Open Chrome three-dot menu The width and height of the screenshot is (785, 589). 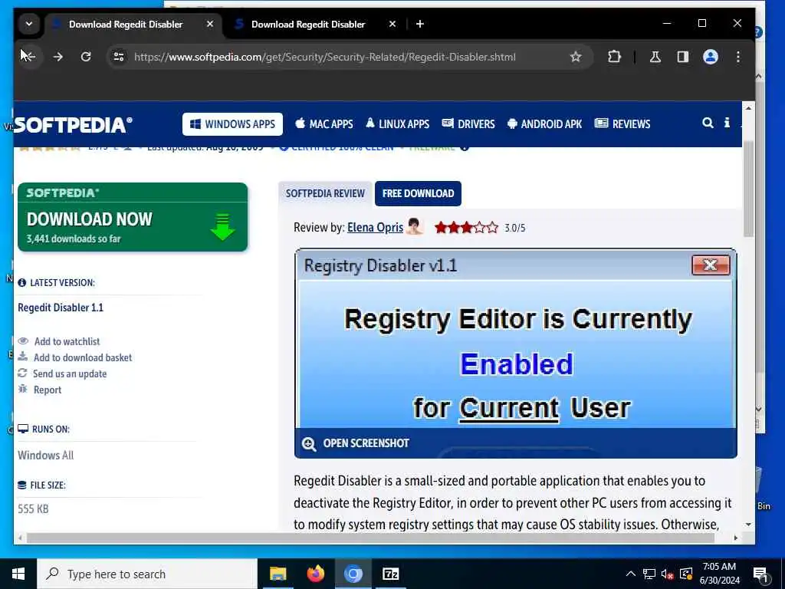point(738,57)
